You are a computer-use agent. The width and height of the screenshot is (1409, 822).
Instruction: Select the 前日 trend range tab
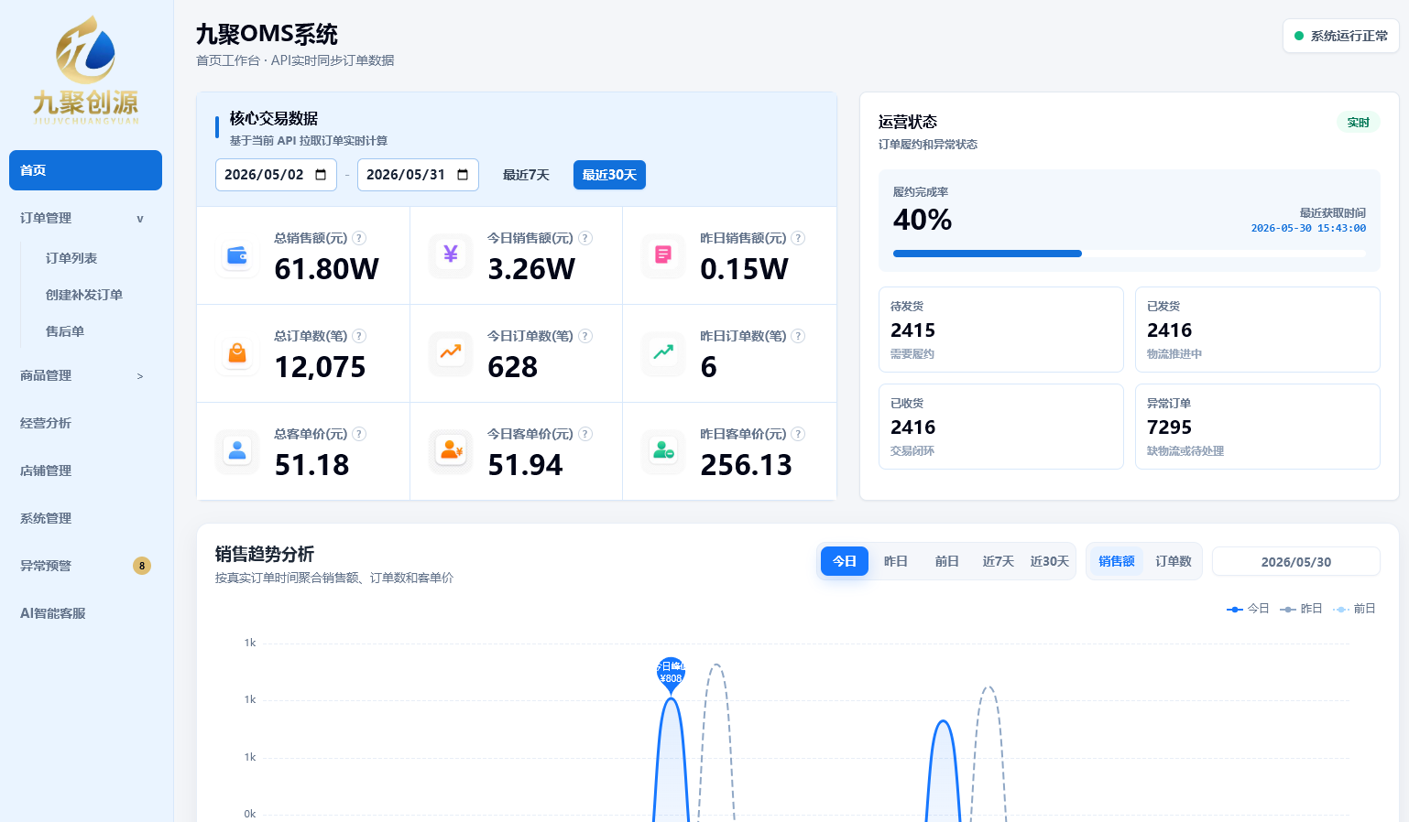tap(947, 561)
